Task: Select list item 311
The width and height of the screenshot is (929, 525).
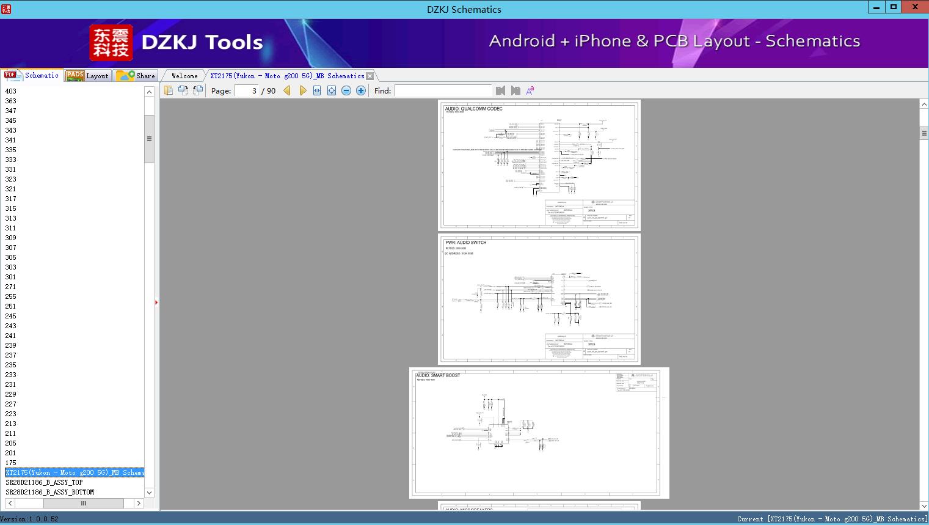Action: (11, 228)
